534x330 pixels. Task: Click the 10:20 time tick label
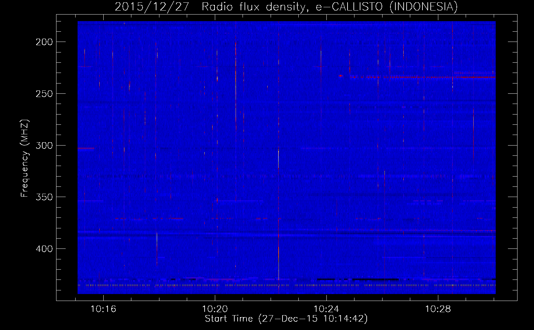tap(215, 309)
